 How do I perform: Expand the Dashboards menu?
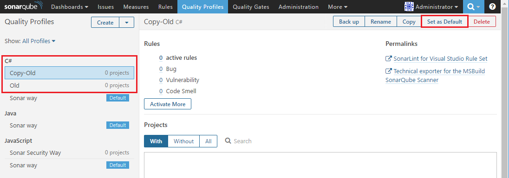click(x=70, y=7)
